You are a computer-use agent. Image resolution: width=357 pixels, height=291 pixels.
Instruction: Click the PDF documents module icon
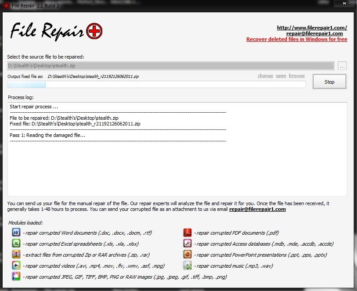(x=188, y=232)
